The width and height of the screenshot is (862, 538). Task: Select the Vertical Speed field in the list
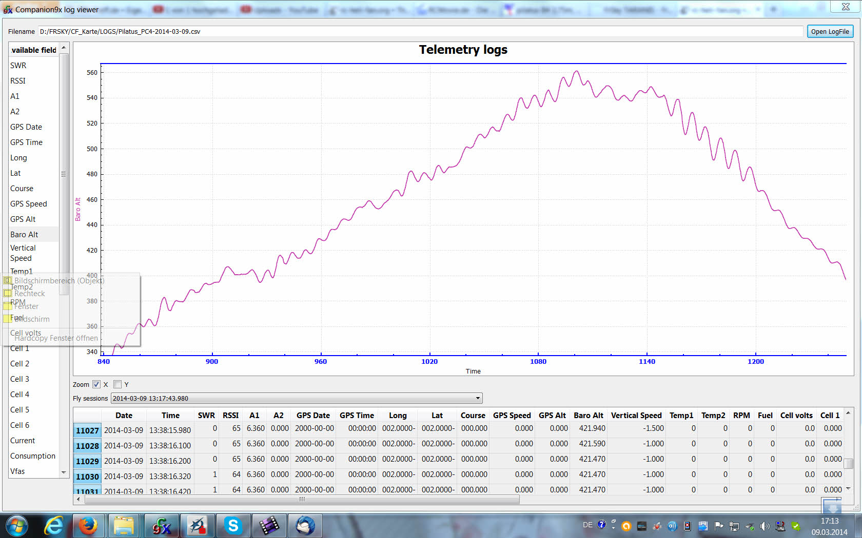33,253
